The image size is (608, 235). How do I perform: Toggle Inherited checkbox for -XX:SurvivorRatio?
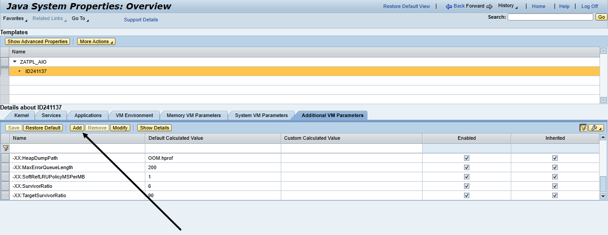click(555, 186)
